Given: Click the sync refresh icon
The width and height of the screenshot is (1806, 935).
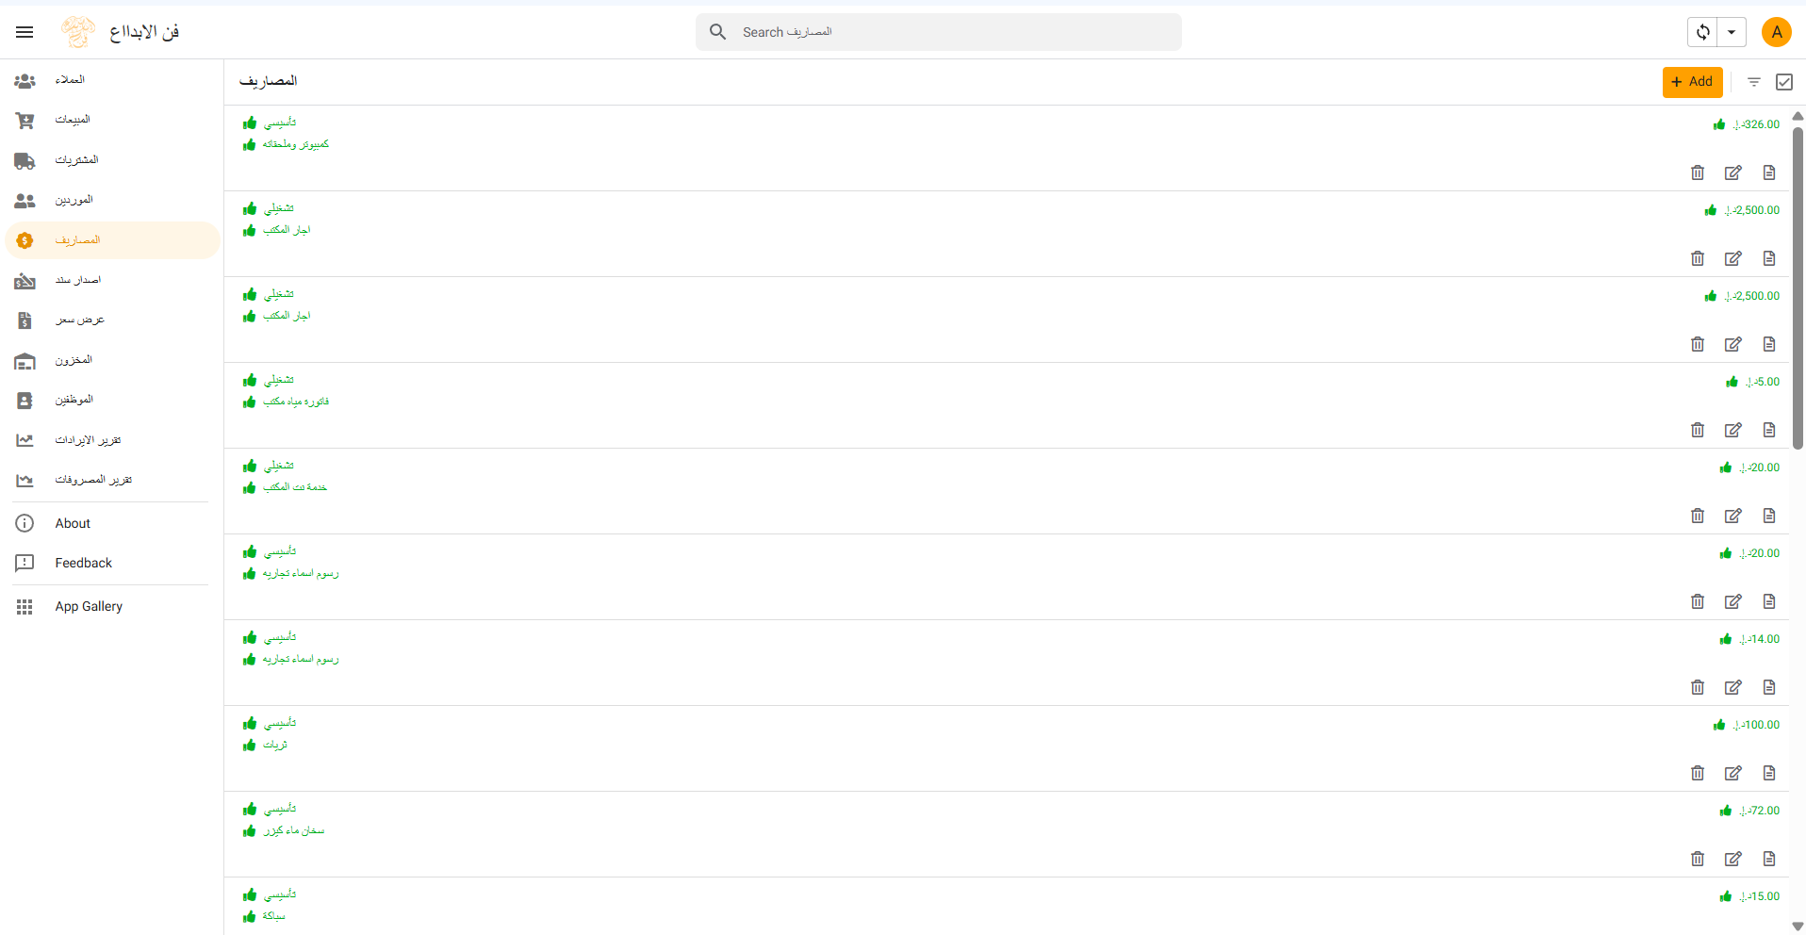Looking at the screenshot, I should [x=1702, y=32].
